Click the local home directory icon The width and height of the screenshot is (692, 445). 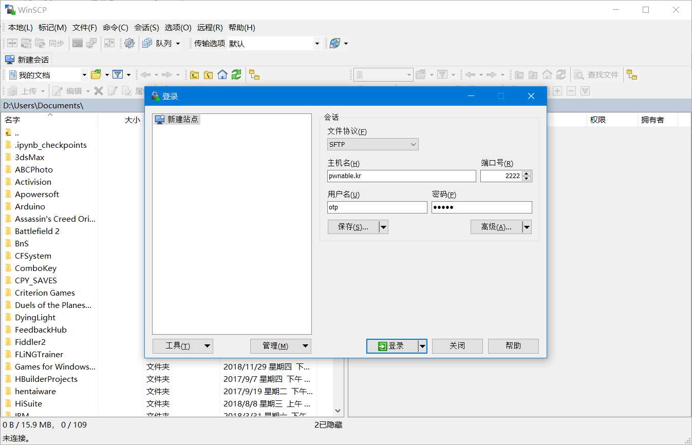click(x=222, y=75)
